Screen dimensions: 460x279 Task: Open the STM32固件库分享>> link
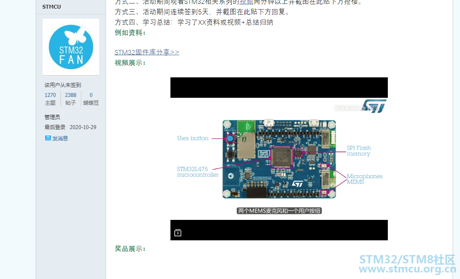147,52
